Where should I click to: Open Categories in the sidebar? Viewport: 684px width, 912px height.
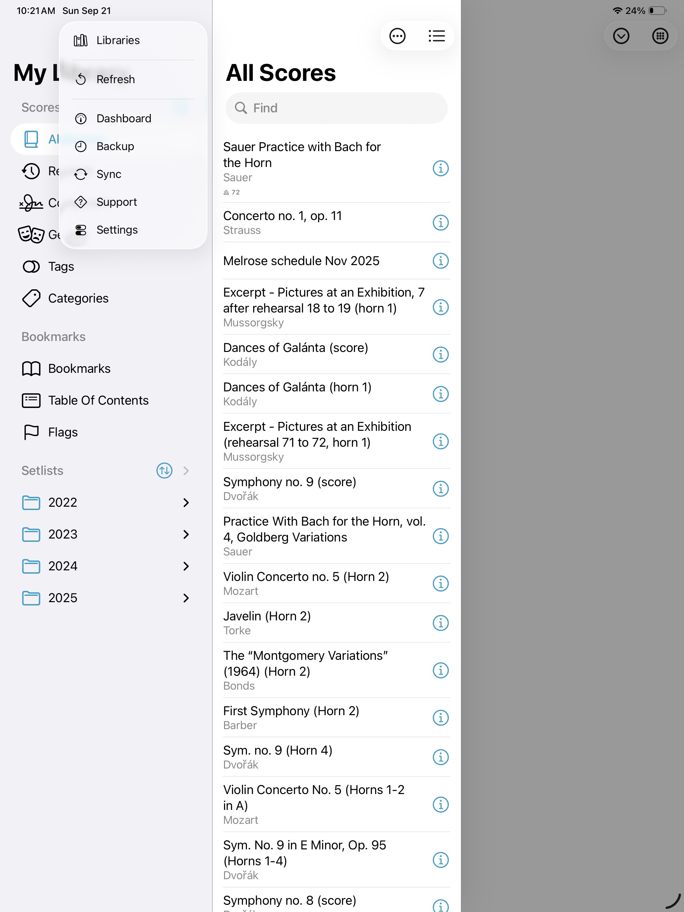tap(78, 298)
